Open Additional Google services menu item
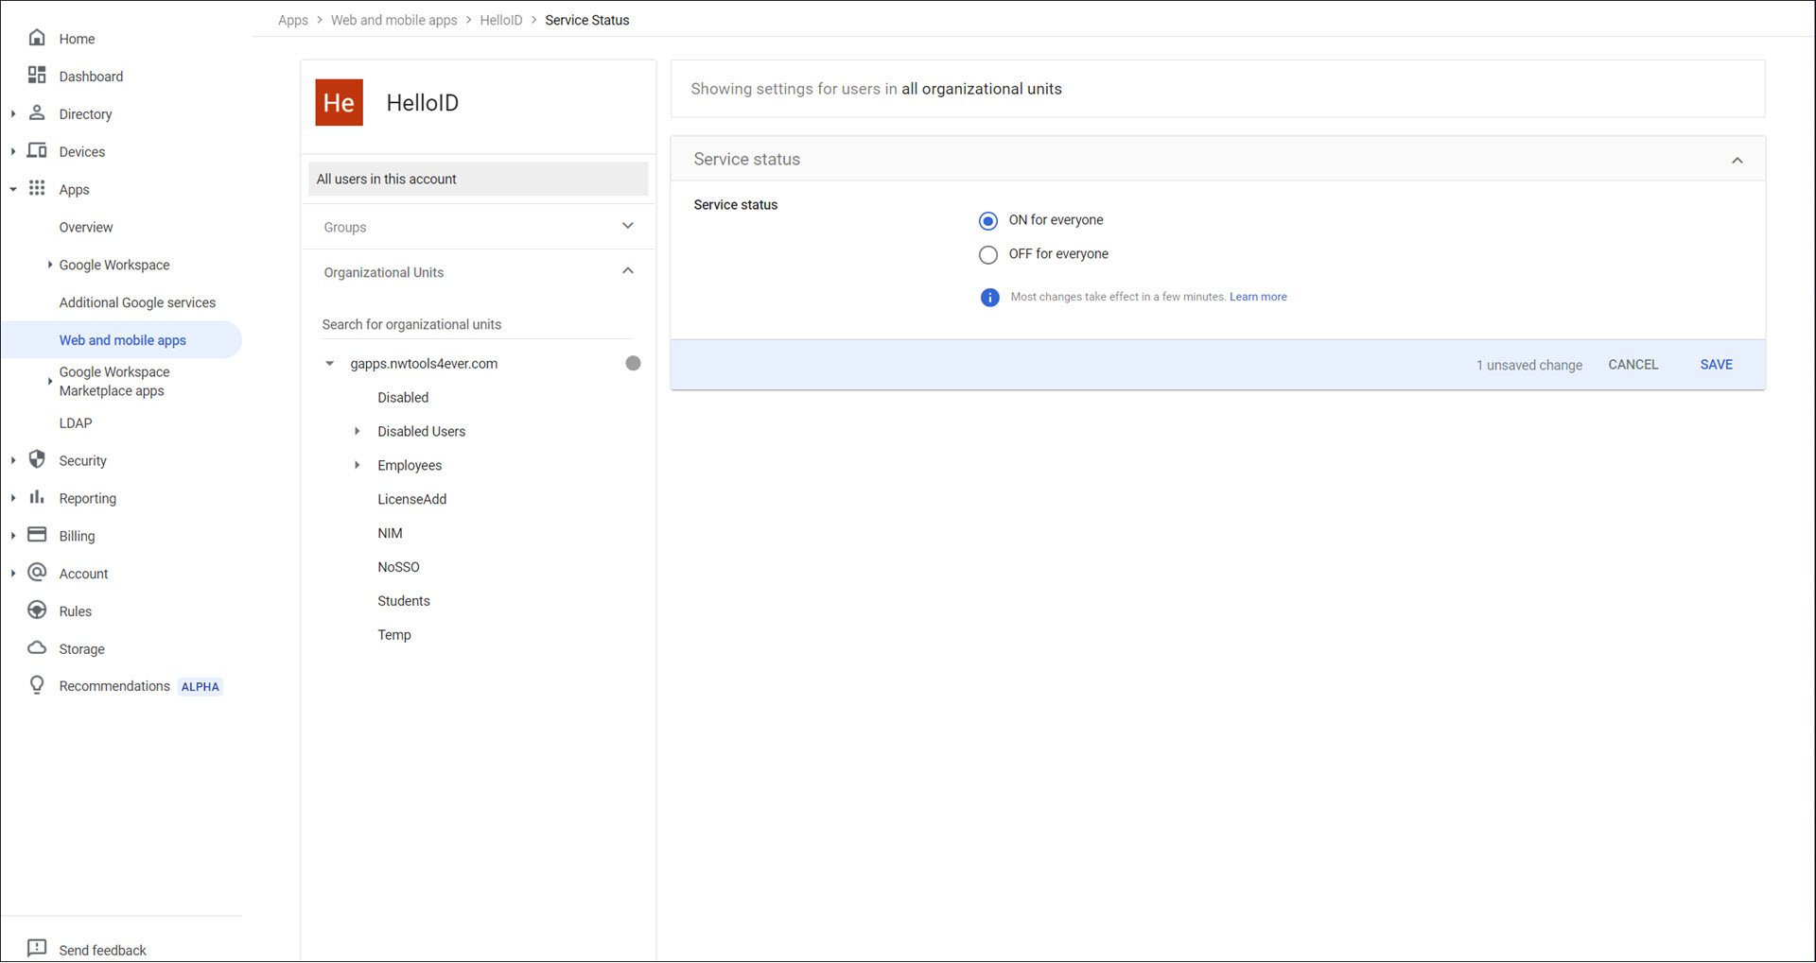Image resolution: width=1816 pixels, height=963 pixels. point(137,303)
